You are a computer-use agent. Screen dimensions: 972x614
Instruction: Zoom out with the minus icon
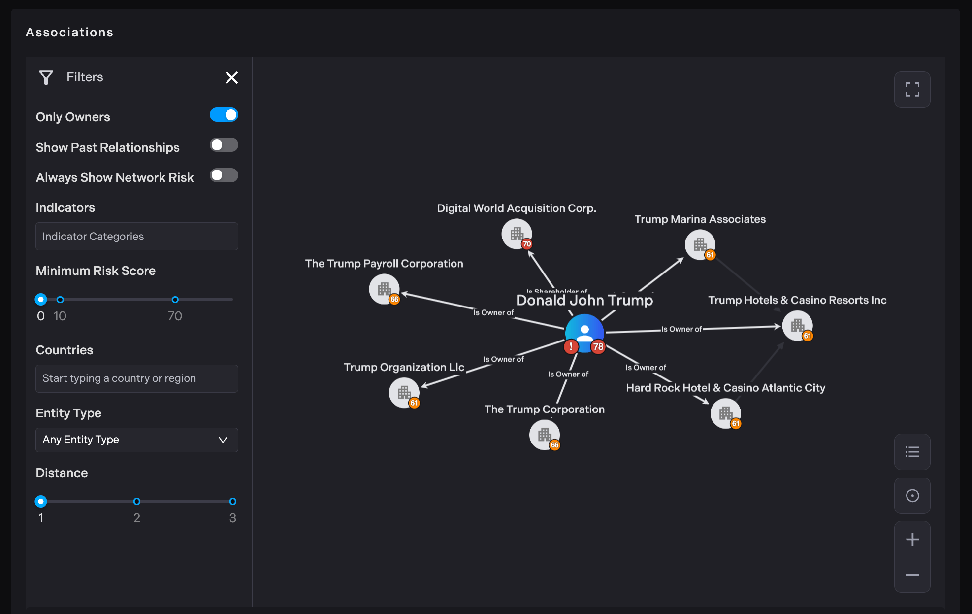click(x=912, y=575)
